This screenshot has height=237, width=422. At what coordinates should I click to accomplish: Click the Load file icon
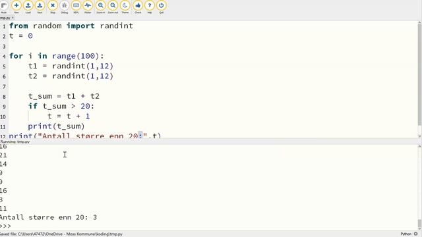28,6
